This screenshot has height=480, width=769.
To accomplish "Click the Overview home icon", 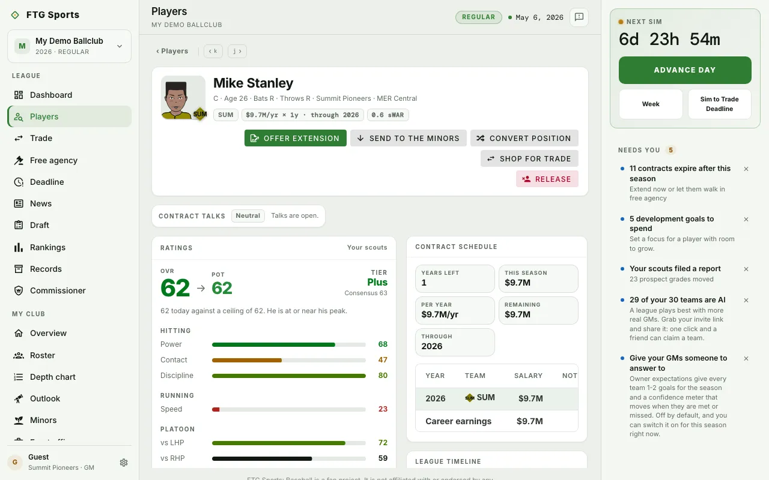I will coord(19,333).
